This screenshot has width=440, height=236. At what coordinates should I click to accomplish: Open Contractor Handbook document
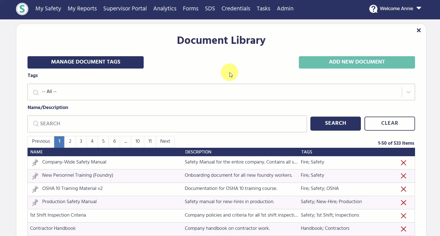(x=53, y=228)
